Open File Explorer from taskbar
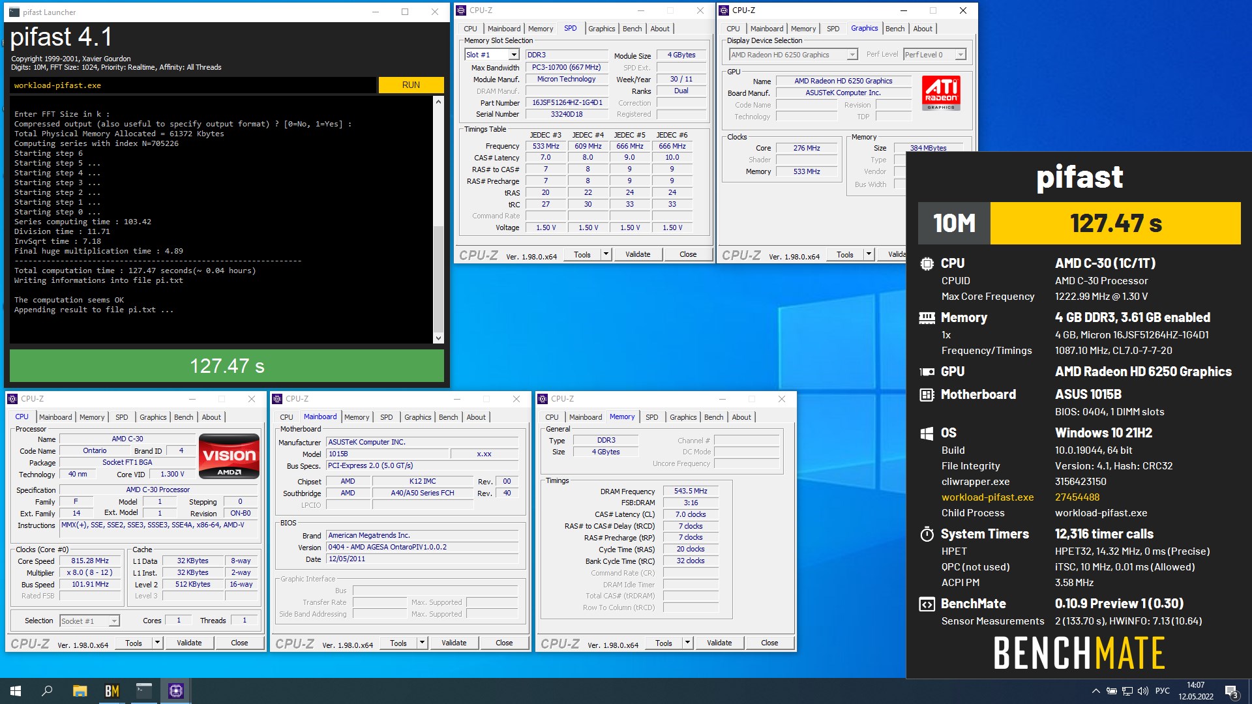The image size is (1252, 704). [80, 691]
